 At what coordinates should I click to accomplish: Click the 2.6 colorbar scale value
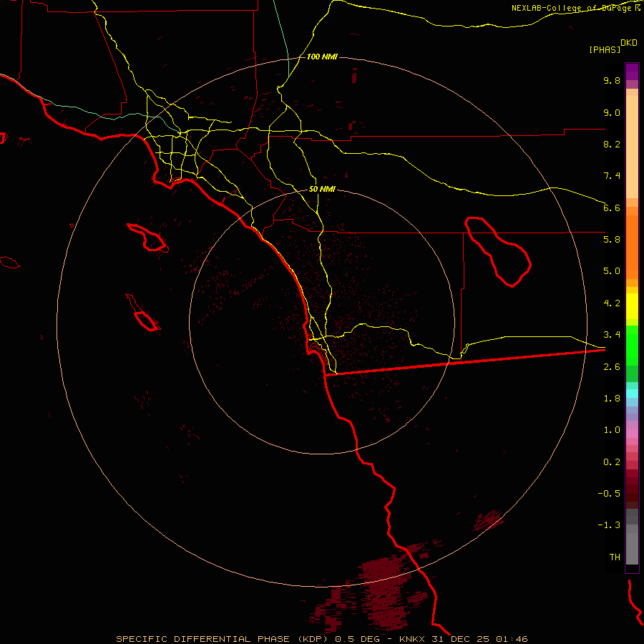point(612,367)
